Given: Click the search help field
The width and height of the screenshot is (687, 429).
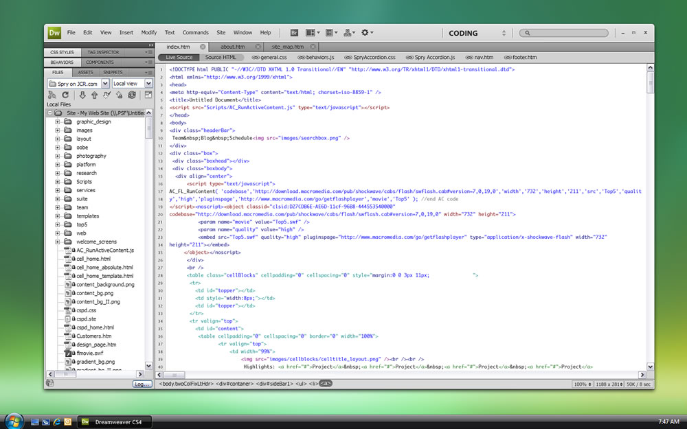Looking at the screenshot, I should (563, 33).
